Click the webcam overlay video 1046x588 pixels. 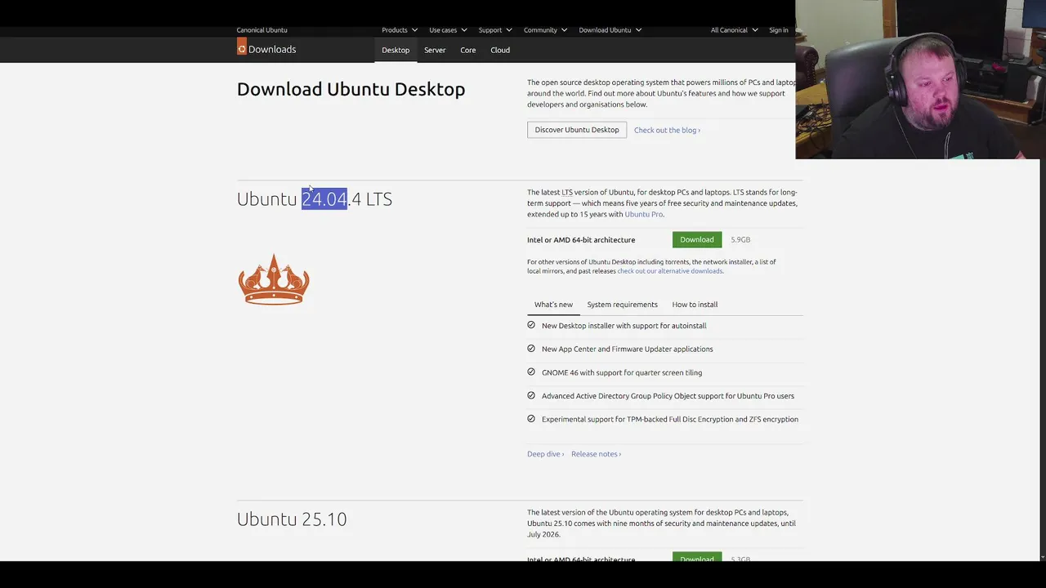click(920, 79)
